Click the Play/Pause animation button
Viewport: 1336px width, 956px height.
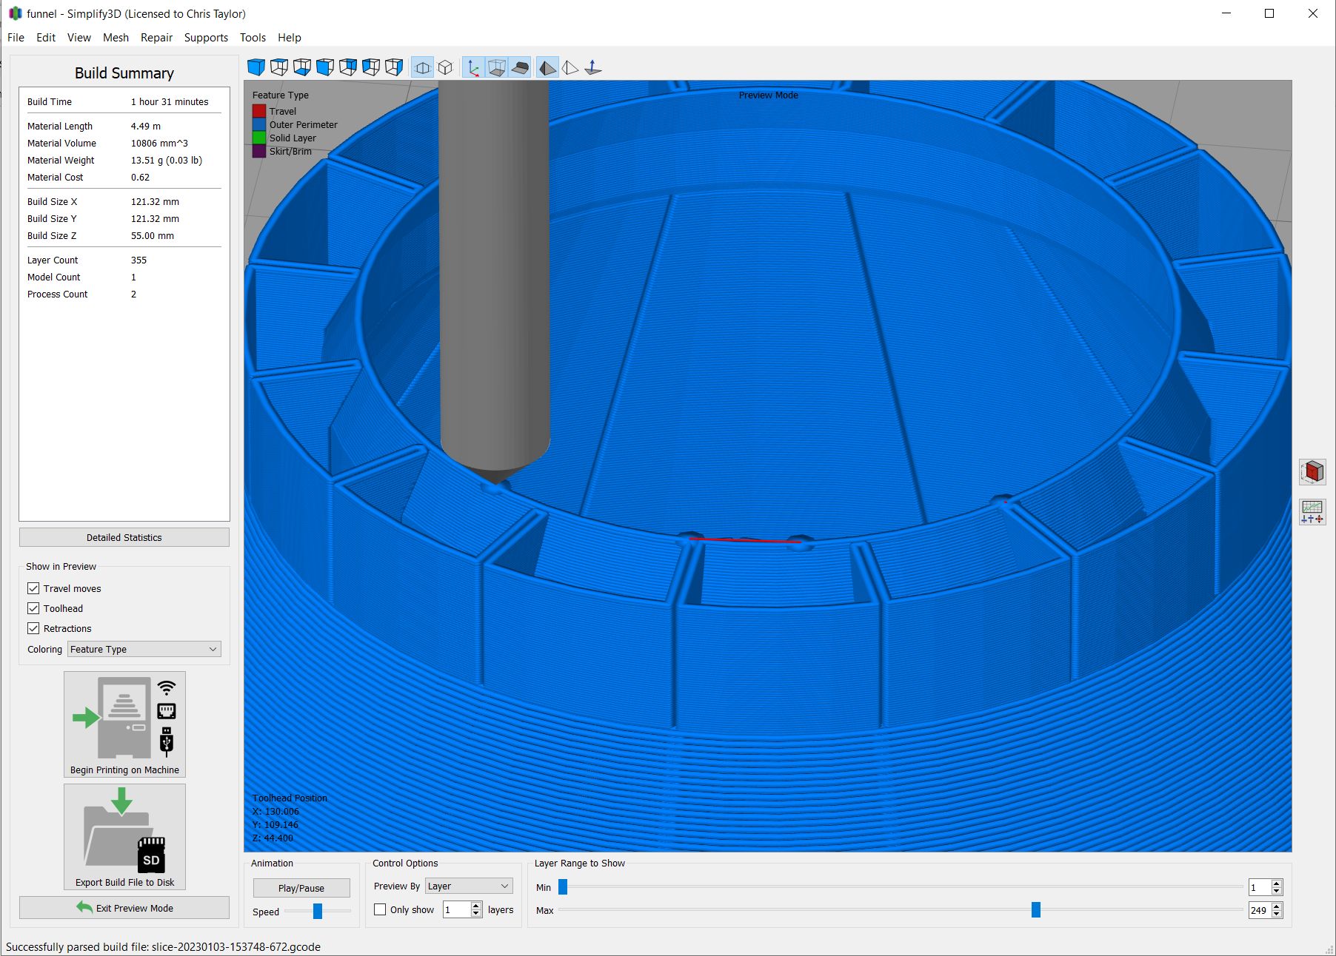(301, 888)
